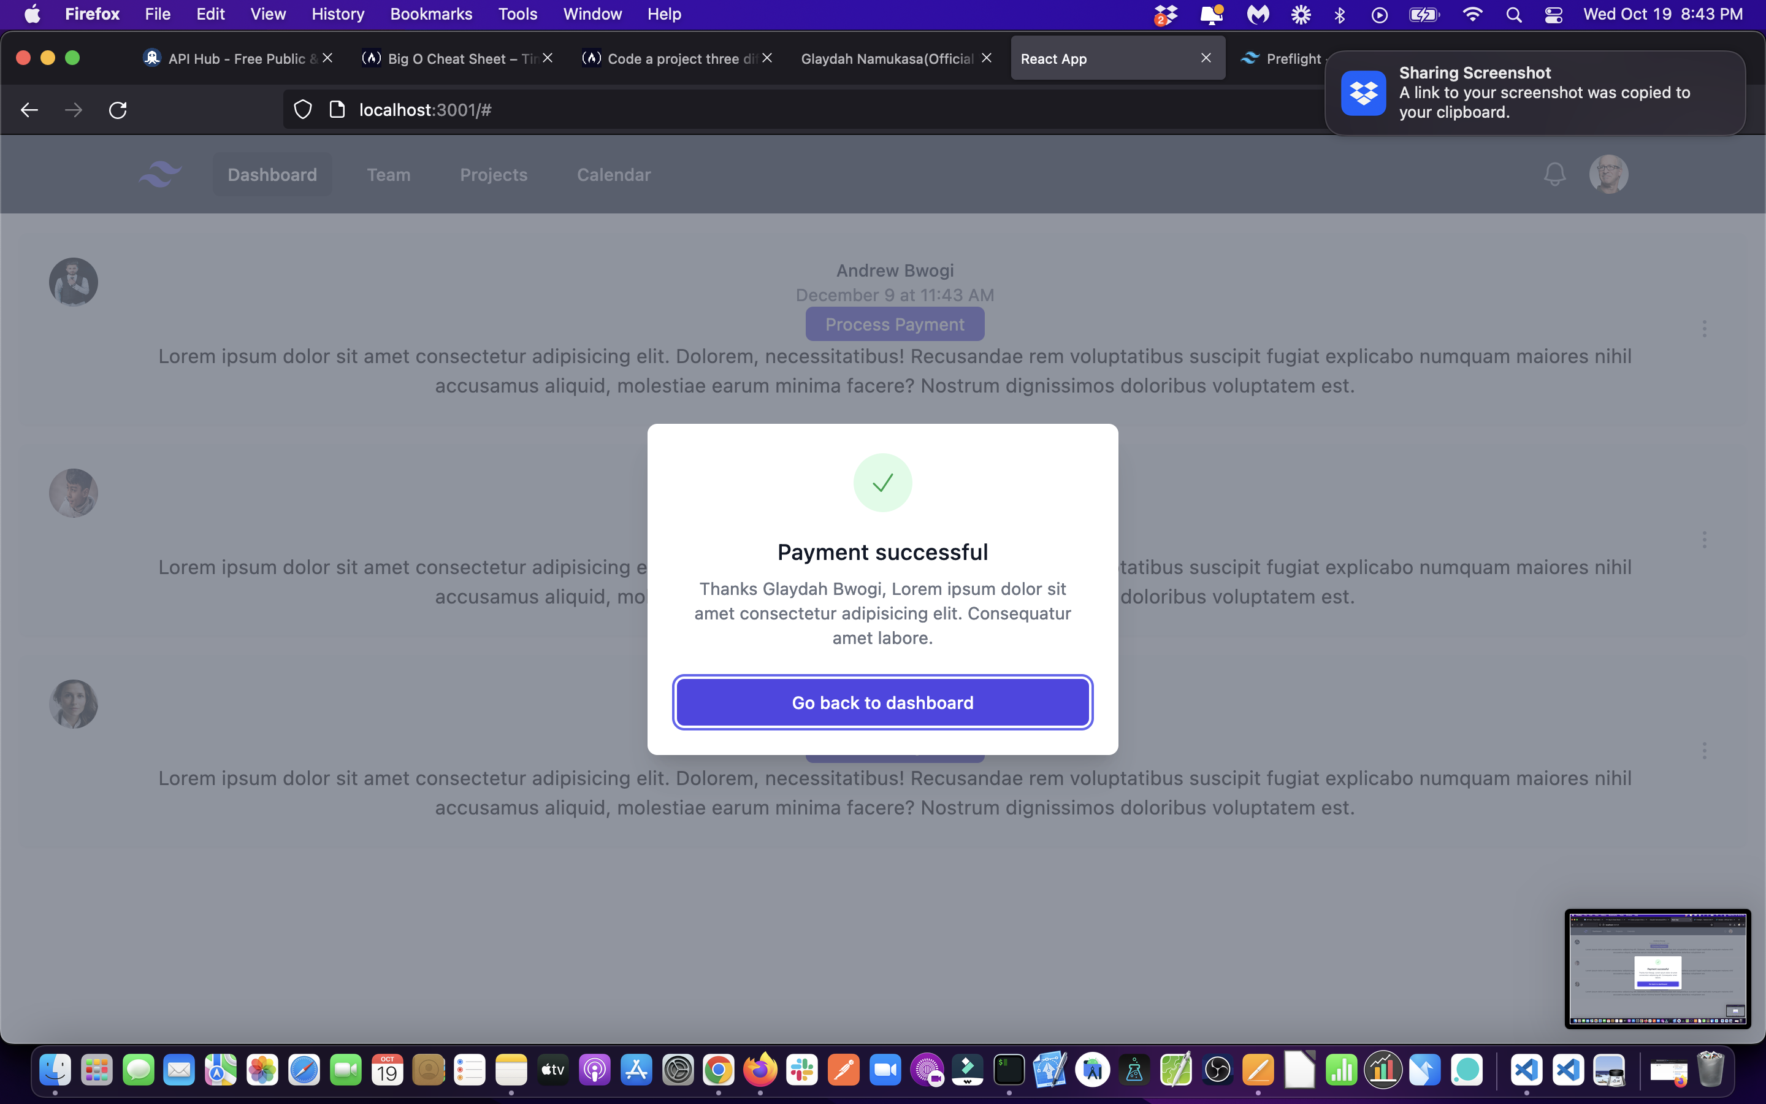Open the notifications bell in the navbar

[x=1554, y=175]
